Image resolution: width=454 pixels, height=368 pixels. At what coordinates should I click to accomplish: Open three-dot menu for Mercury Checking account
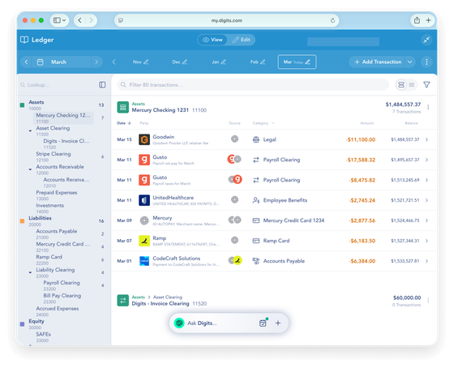428,107
